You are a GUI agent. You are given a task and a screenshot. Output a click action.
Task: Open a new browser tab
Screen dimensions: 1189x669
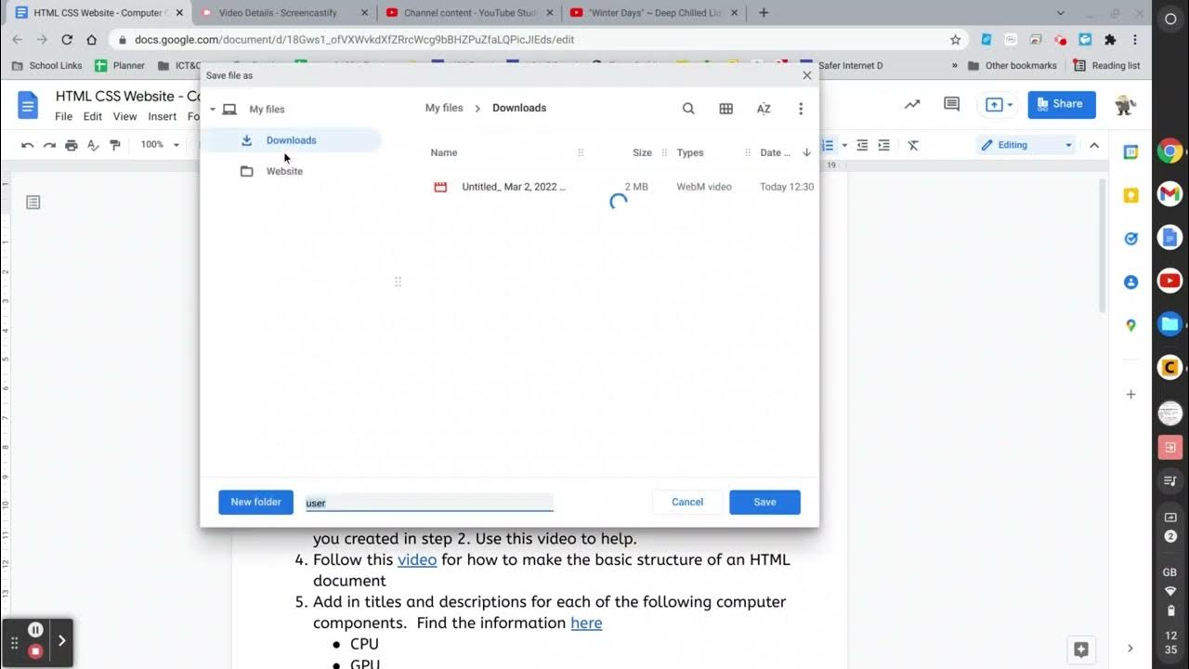tap(764, 13)
